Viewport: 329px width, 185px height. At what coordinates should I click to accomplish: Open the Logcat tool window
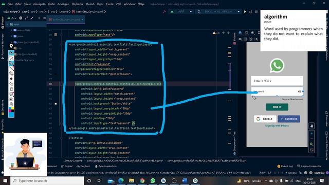click(67, 166)
